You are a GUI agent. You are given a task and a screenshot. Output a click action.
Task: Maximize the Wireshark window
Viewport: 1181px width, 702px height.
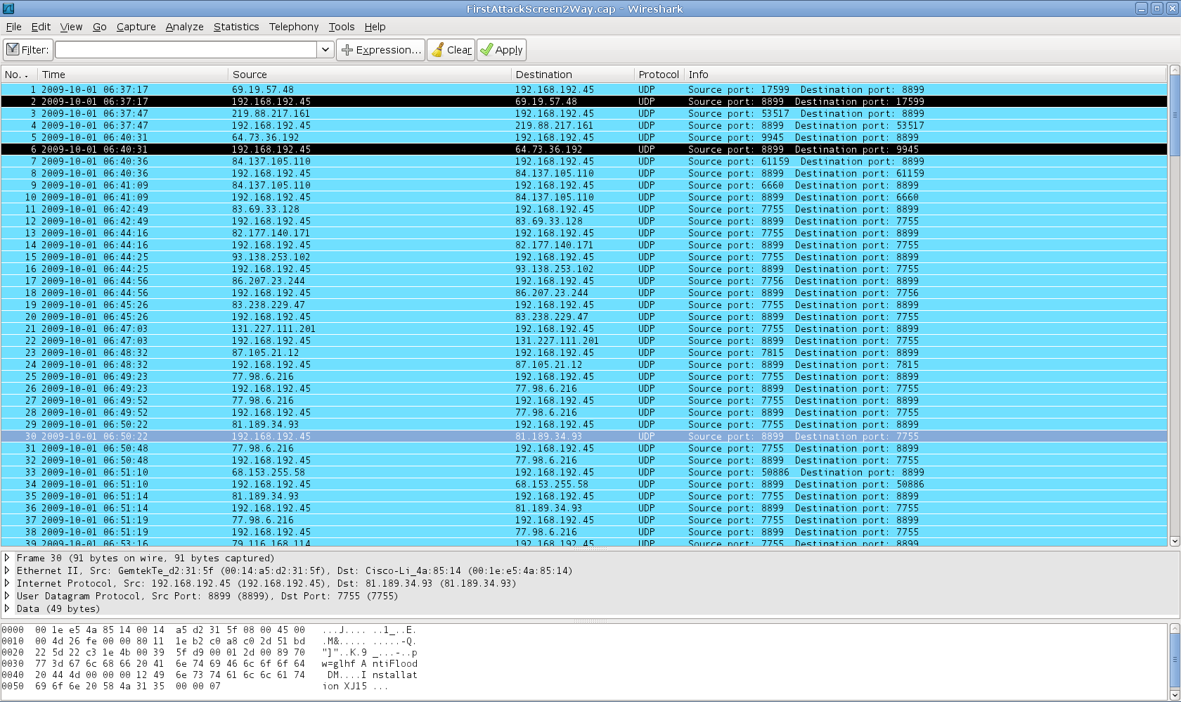1156,8
